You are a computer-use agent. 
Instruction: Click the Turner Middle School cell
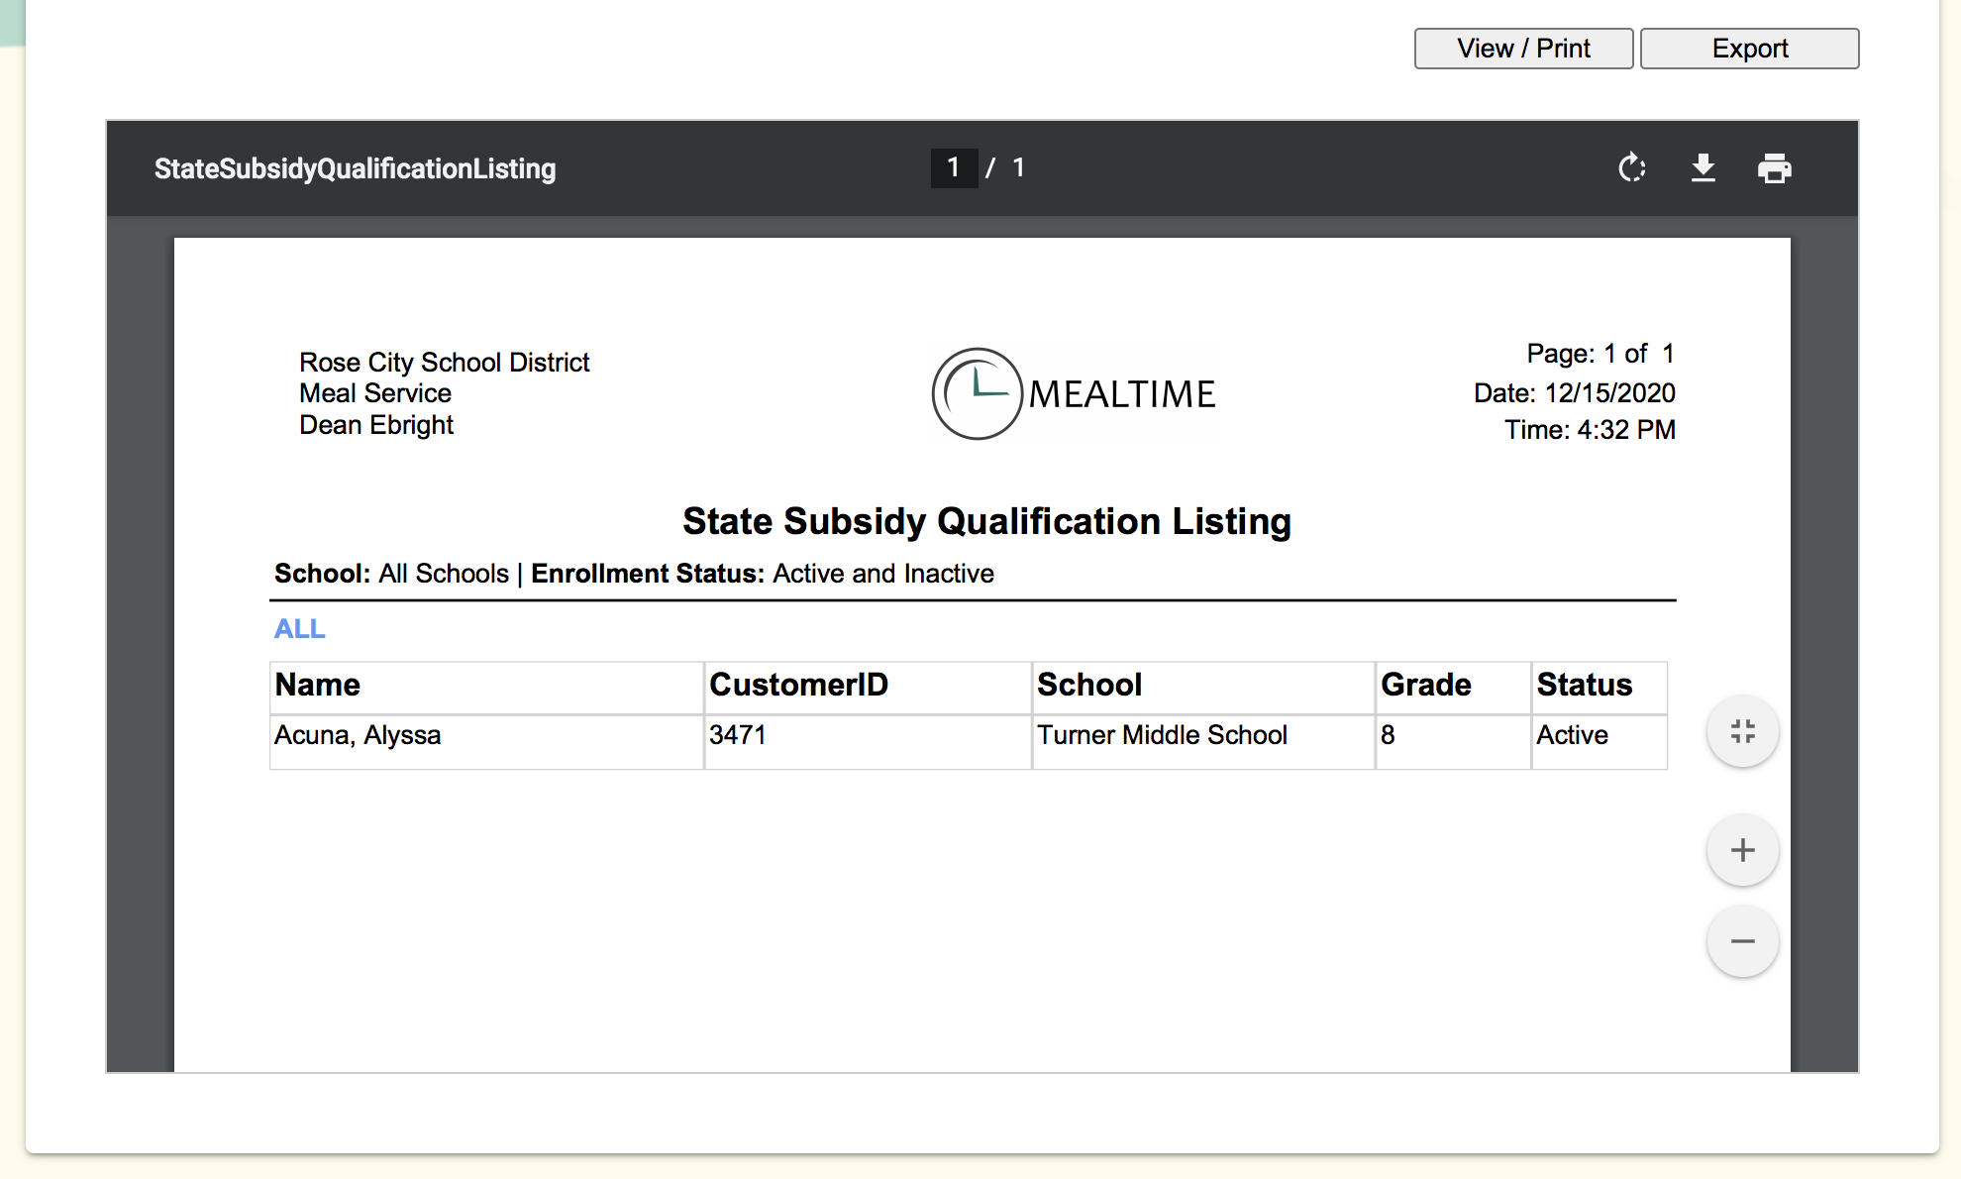pyautogui.click(x=1162, y=735)
